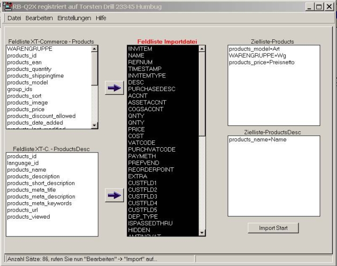
Task: Select products_price in the Products field list
Action: click(x=25, y=109)
